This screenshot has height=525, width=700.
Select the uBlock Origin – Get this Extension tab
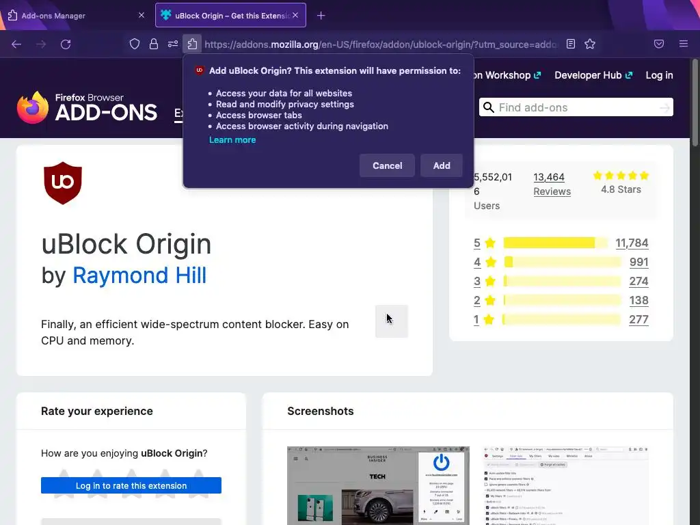(230, 15)
